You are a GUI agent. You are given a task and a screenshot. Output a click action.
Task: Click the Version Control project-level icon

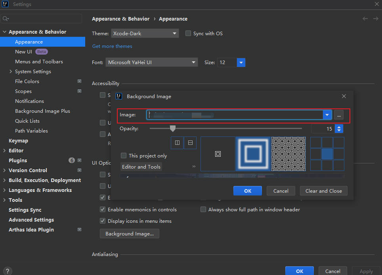pyautogui.click(x=79, y=171)
